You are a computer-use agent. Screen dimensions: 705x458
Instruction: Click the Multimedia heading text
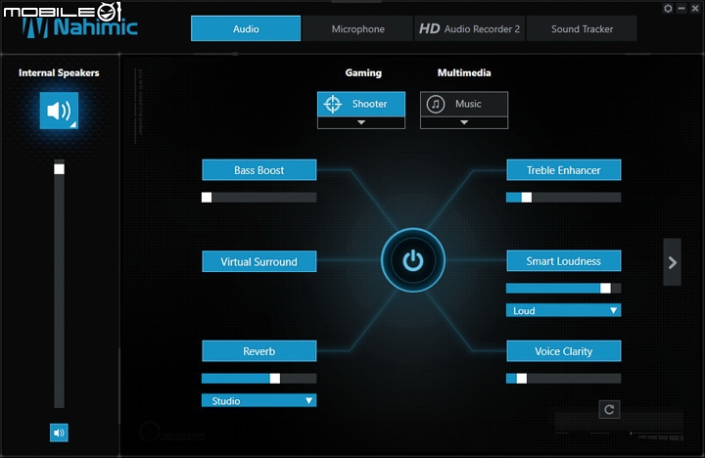[464, 72]
